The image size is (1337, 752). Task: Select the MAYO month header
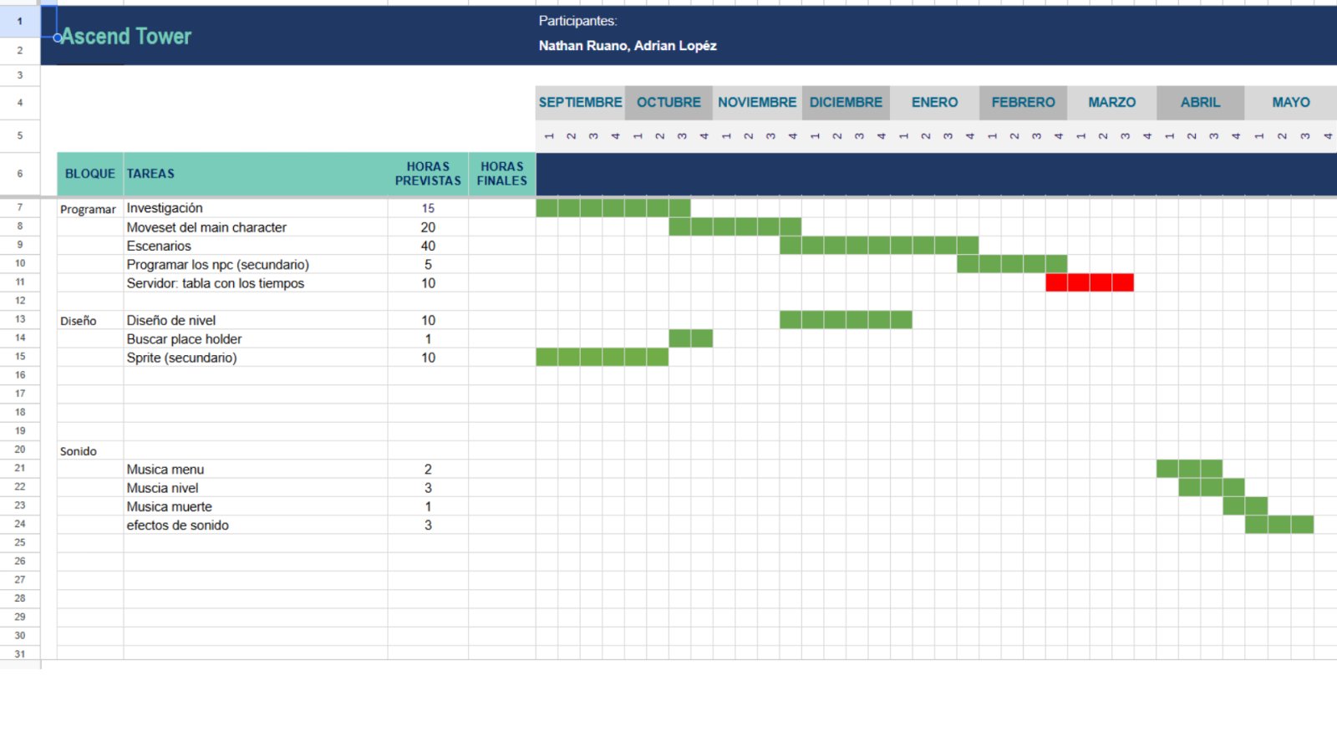tap(1290, 102)
